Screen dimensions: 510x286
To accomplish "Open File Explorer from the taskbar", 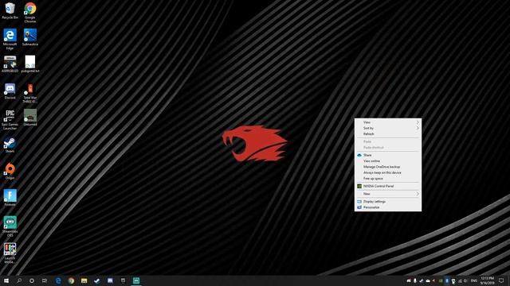I will [x=84, y=280].
